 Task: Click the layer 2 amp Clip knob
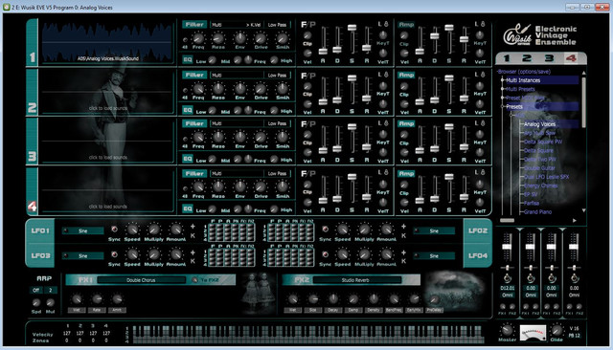[x=404, y=87]
